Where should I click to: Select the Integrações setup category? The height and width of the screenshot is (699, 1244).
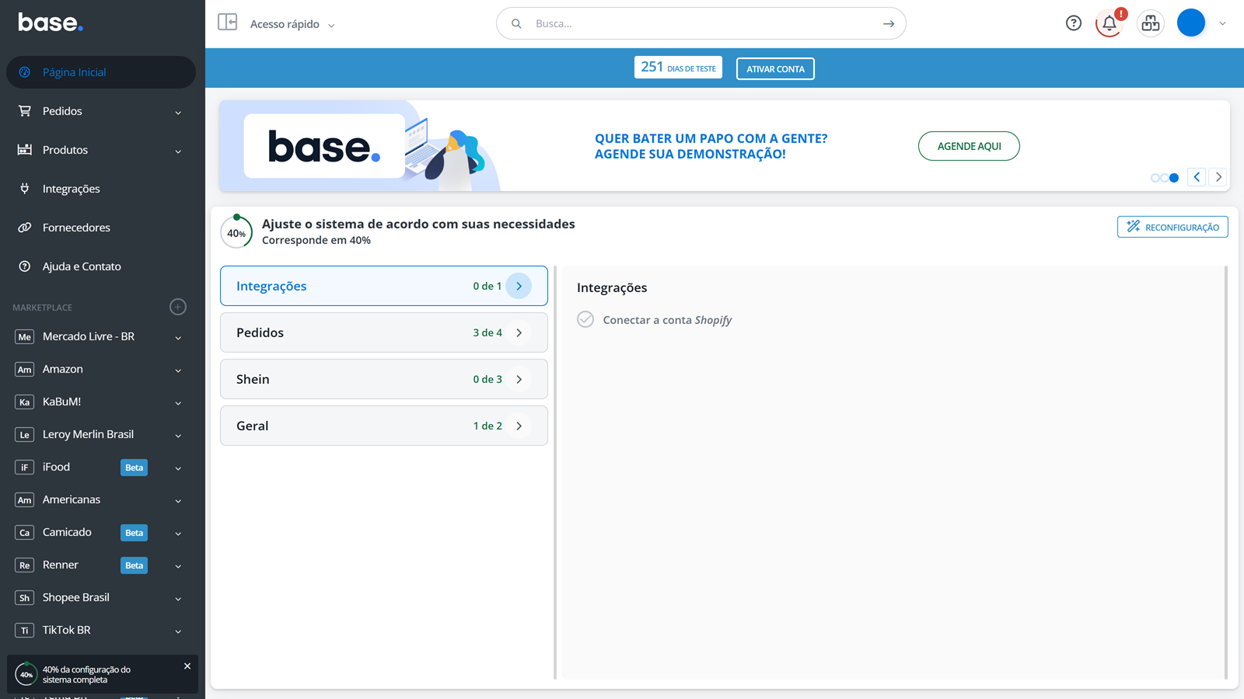(x=384, y=286)
